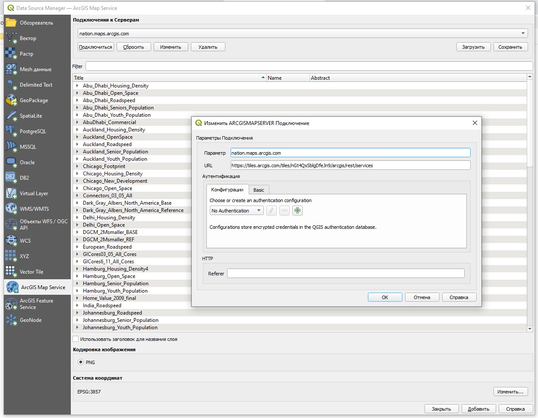This screenshot has height=418, width=538.
Task: Select the MSSQL source icon
Action: coord(11,147)
